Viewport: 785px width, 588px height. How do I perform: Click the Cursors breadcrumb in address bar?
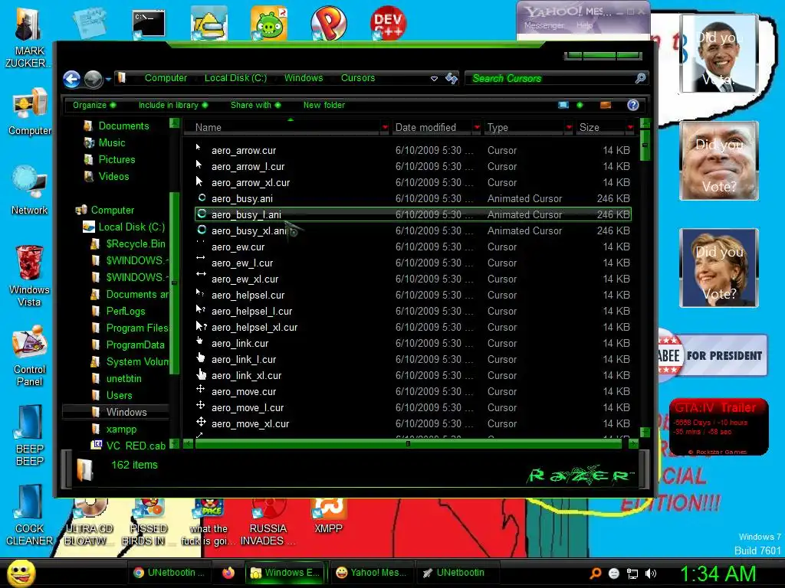pos(358,78)
